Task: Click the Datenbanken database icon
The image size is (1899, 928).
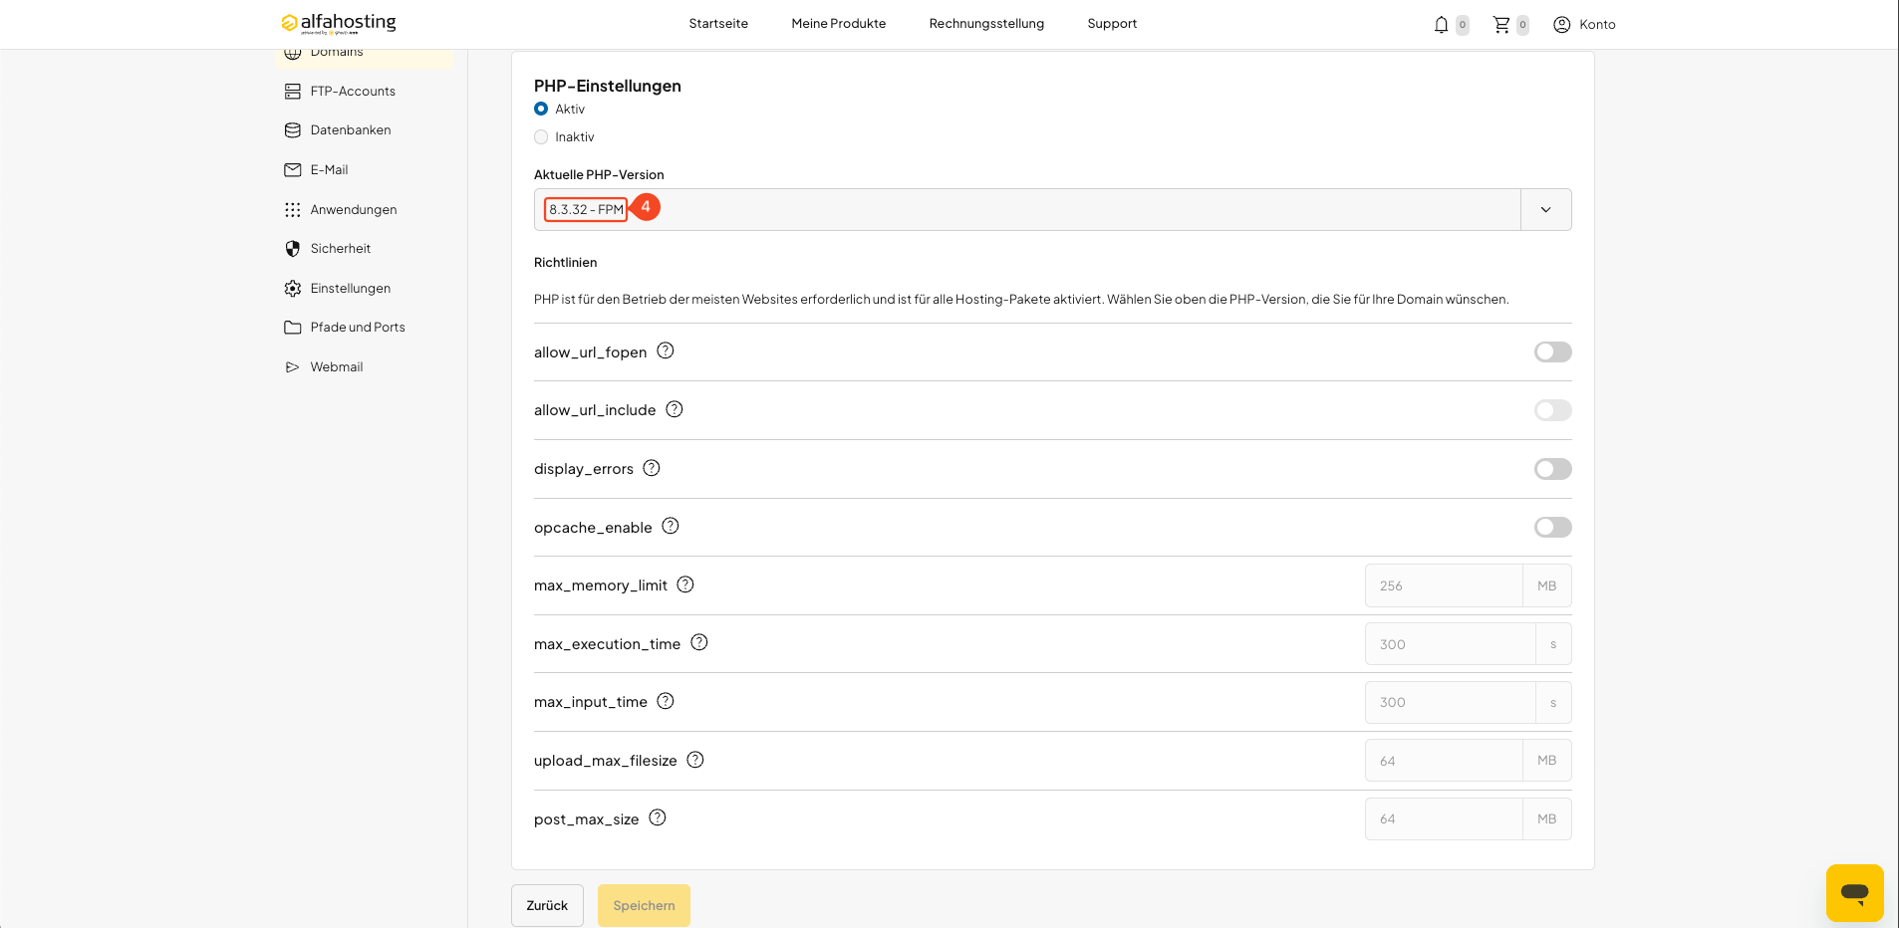Action: pos(292,129)
